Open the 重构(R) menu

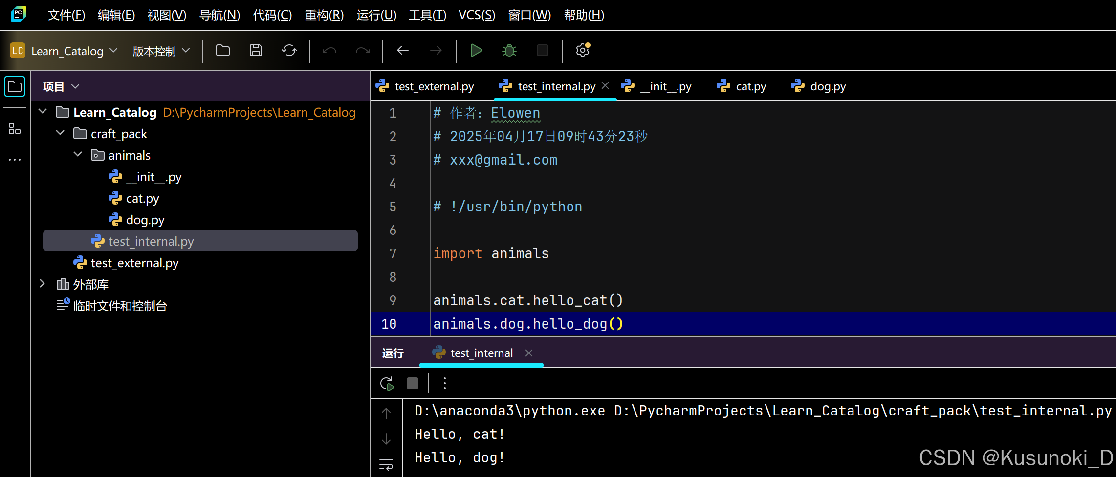coord(324,15)
